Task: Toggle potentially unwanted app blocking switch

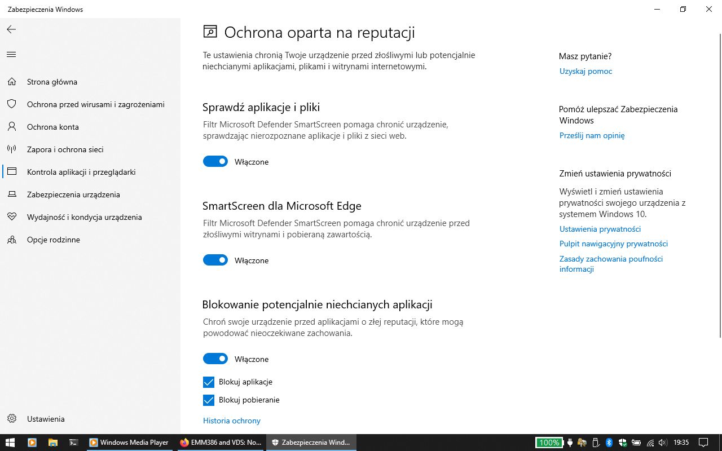Action: coord(215,359)
